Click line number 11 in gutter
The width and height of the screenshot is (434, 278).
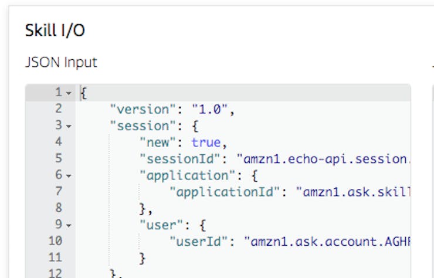click(x=55, y=257)
